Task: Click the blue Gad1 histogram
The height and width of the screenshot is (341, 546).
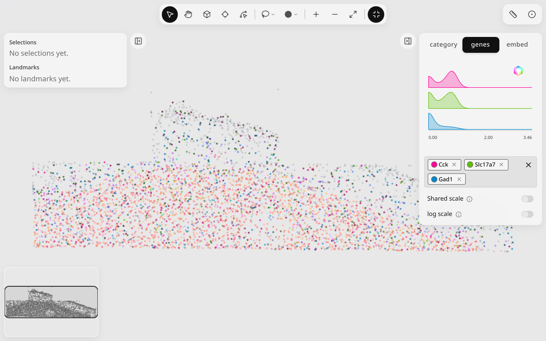Action: pos(480,121)
